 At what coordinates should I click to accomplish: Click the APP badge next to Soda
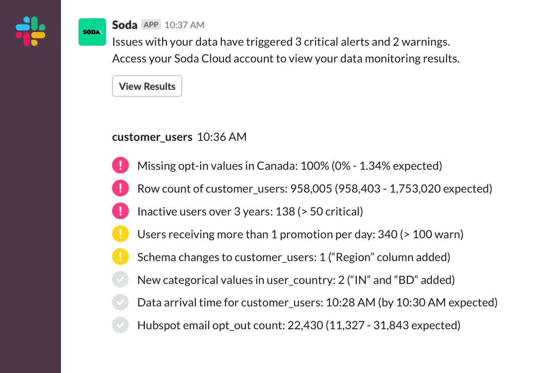click(x=151, y=25)
